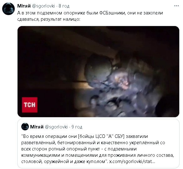
Task: Open the three-dot more options menu
Action: point(176,6)
